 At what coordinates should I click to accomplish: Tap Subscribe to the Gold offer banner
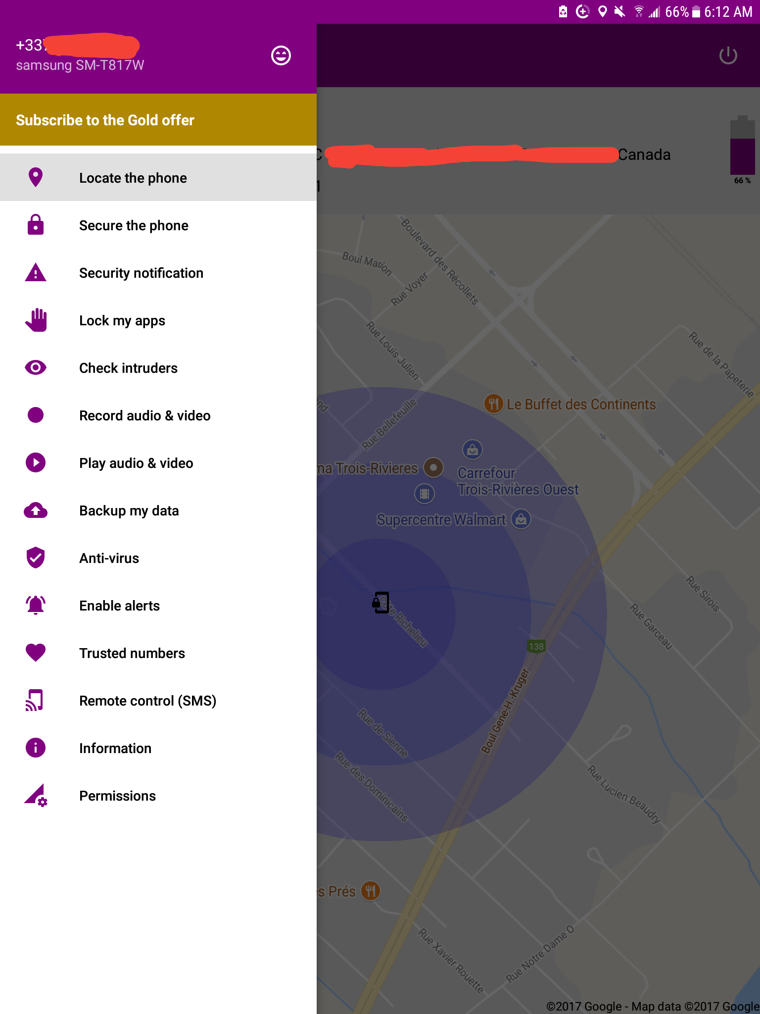click(x=158, y=119)
